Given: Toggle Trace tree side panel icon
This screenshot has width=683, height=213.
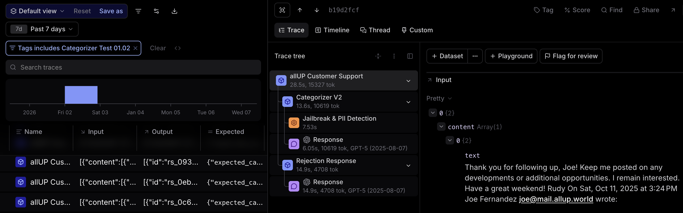Looking at the screenshot, I should [410, 56].
